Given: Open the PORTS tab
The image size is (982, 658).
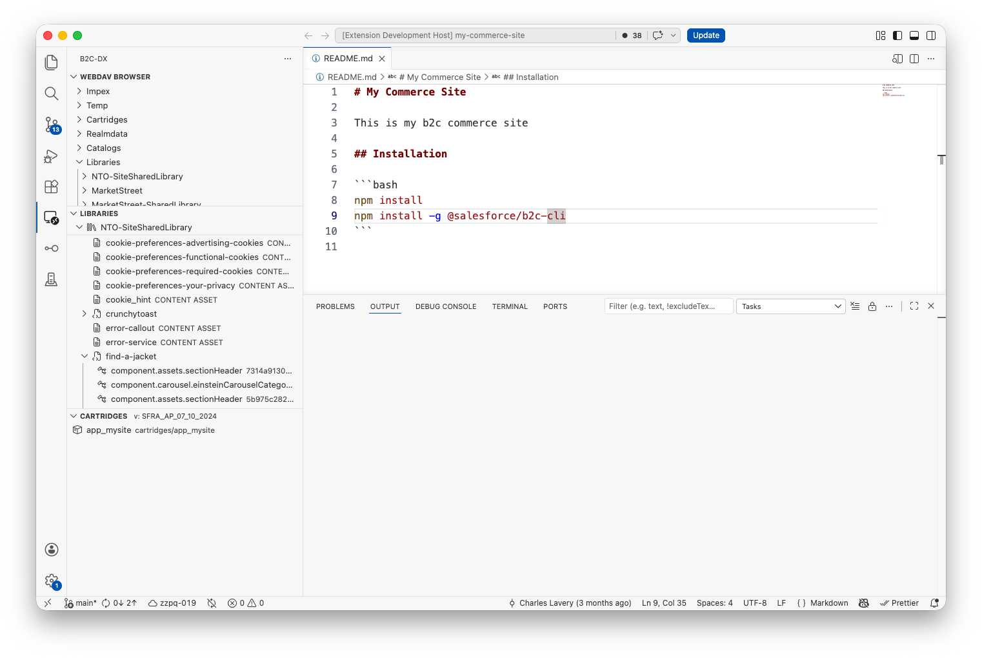Looking at the screenshot, I should pos(556,307).
